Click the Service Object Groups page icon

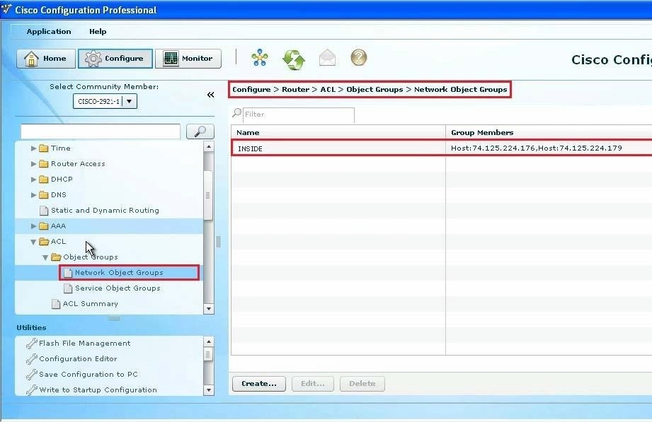tap(68, 288)
